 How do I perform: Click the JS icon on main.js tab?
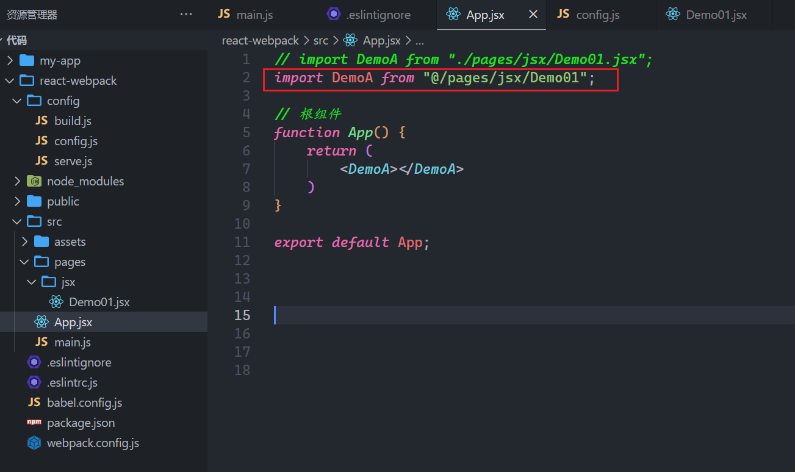225,15
